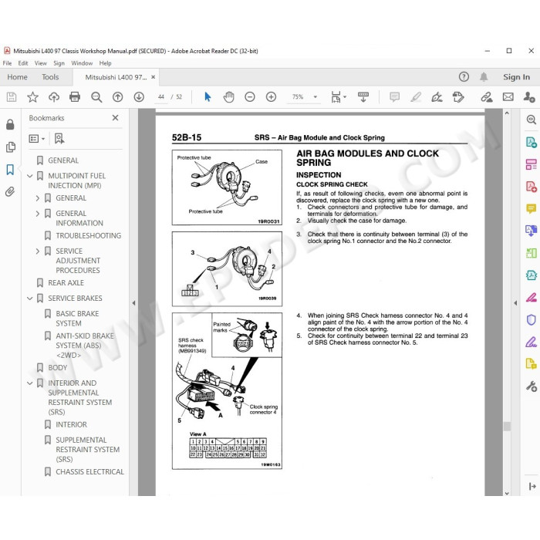Open page thumbnails panel icon
This screenshot has height=540, width=540.
[x=10, y=147]
